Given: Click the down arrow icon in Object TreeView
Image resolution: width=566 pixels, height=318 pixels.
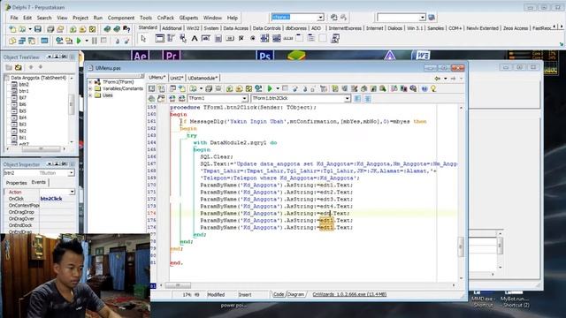Looking at the screenshot, I should [41, 67].
